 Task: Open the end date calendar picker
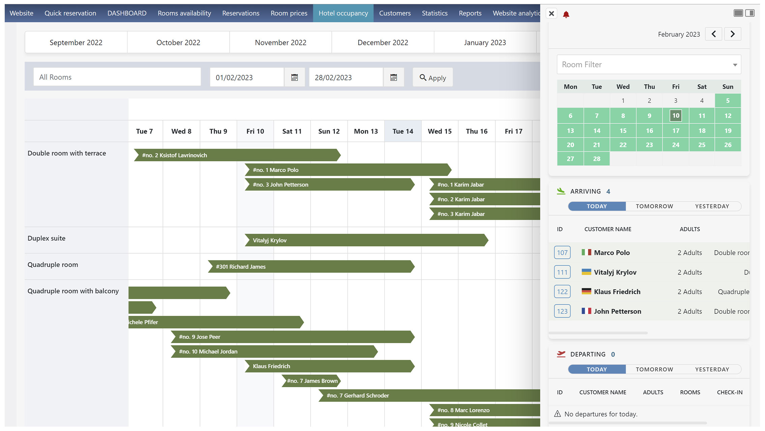tap(393, 77)
